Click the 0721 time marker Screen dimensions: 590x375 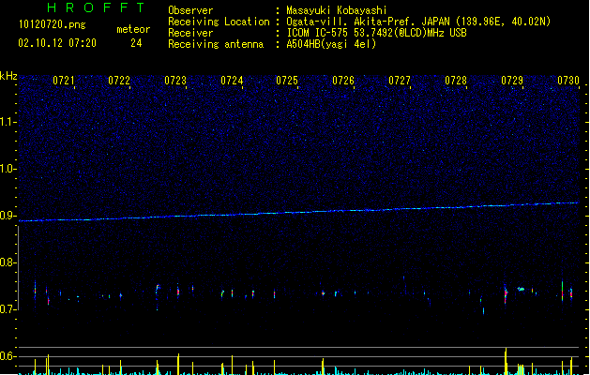[x=63, y=81]
